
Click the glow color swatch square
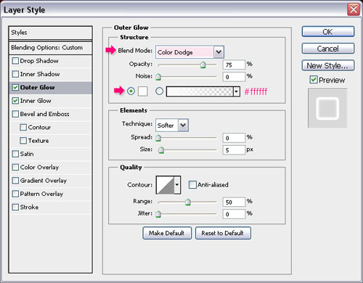tap(143, 91)
